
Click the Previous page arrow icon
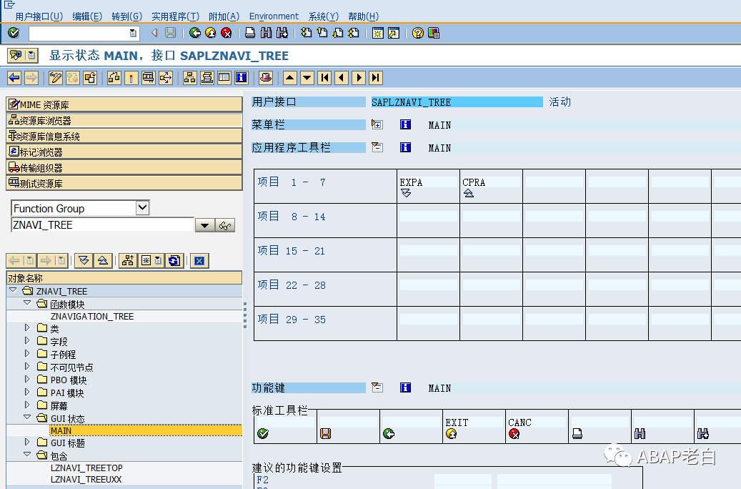click(x=342, y=77)
